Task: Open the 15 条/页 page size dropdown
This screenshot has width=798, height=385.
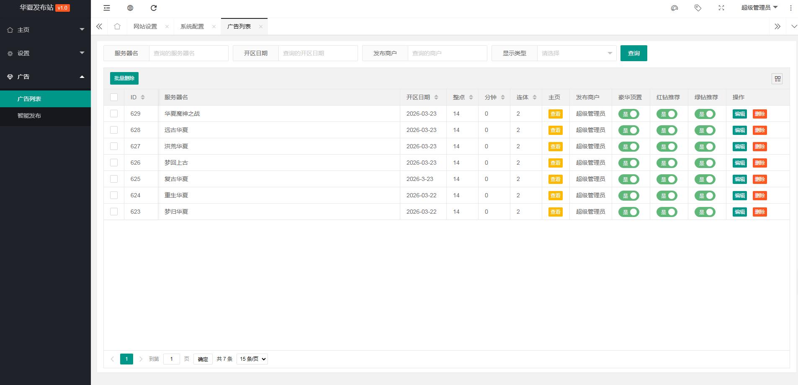Action: [252, 359]
